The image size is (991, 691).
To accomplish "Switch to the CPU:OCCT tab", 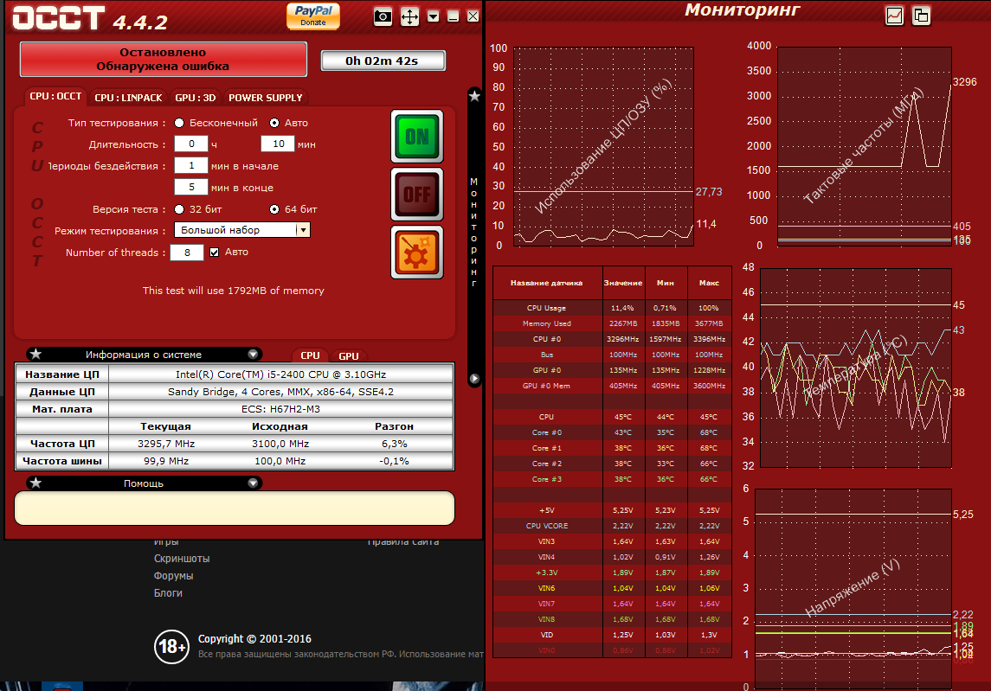I will tap(55, 97).
